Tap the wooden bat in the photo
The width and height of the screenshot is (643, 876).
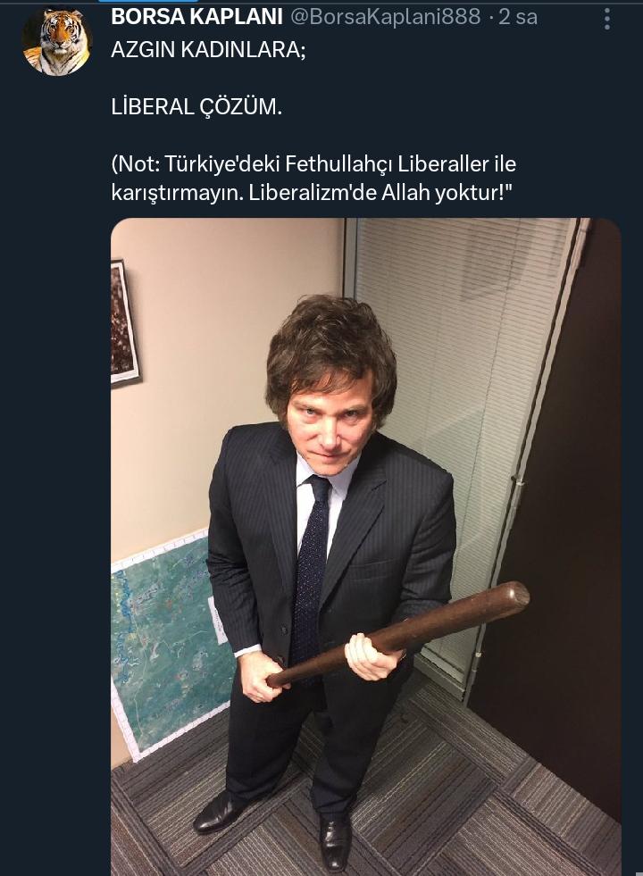tap(398, 634)
